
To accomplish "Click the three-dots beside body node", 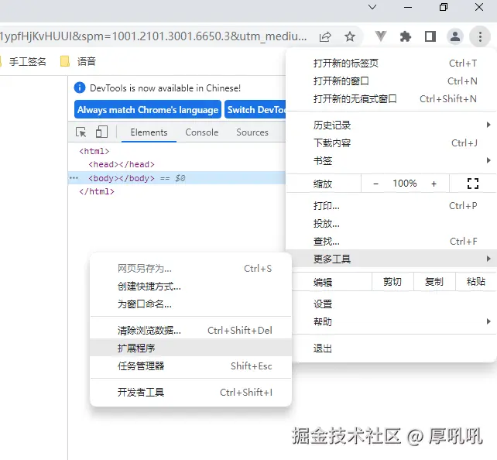I will pyautogui.click(x=74, y=178).
